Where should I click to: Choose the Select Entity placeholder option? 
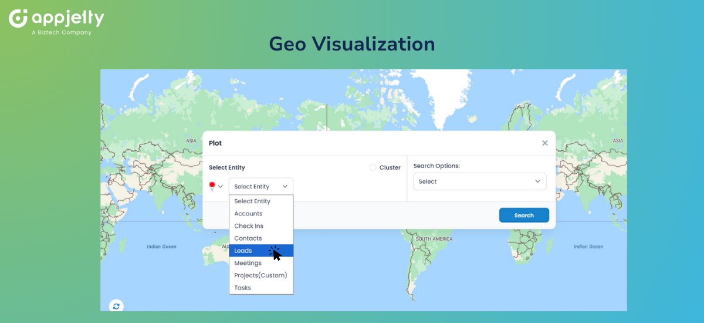click(252, 201)
